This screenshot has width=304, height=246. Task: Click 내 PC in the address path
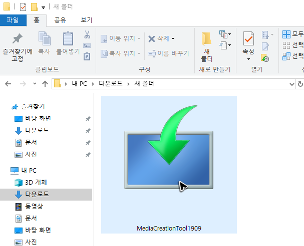(x=80, y=84)
